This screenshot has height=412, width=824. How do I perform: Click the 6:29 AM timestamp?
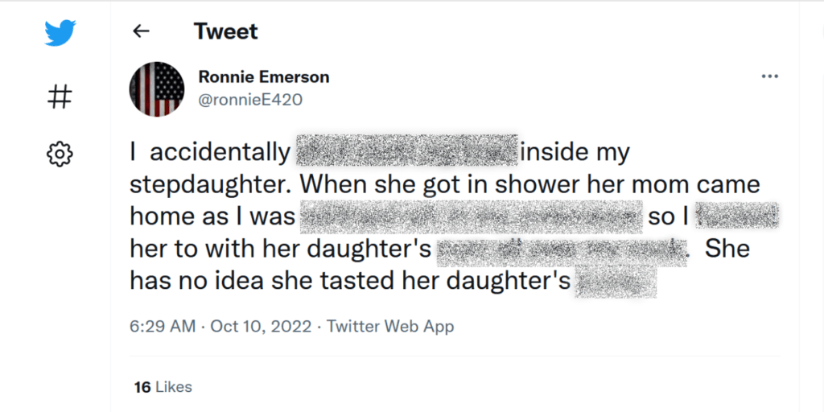163,327
